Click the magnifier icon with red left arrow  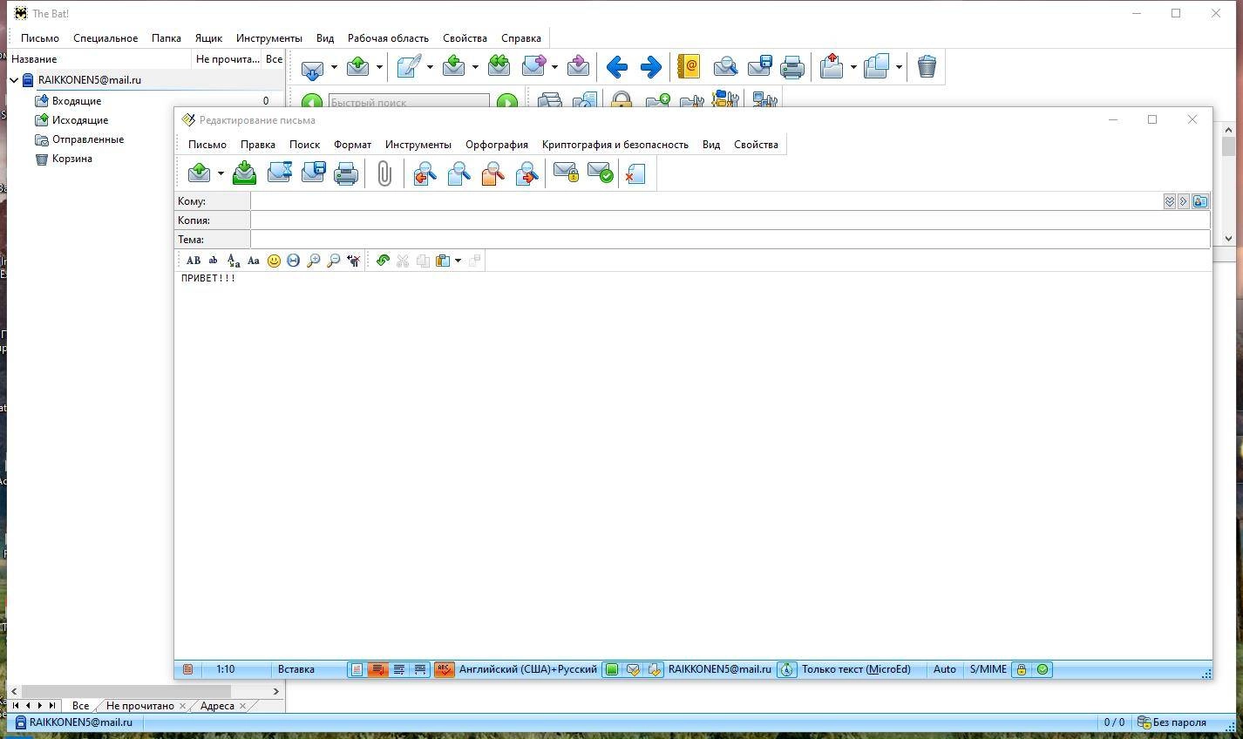coord(425,173)
